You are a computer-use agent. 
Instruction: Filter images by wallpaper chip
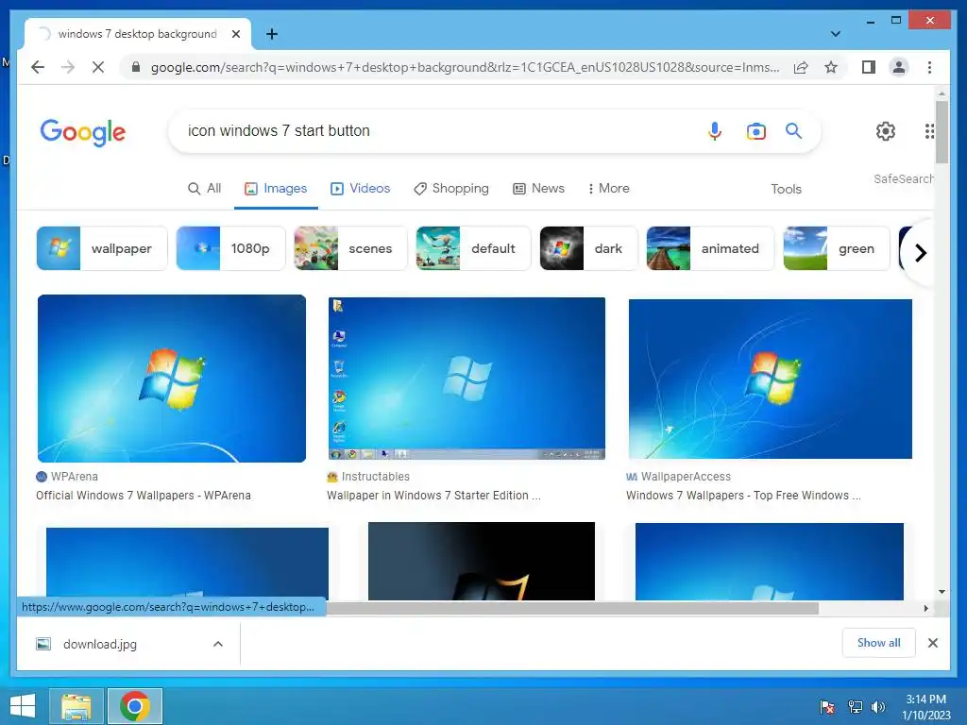coord(102,248)
